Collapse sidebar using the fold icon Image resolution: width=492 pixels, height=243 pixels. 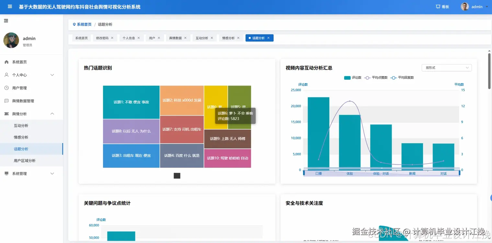pos(6,21)
